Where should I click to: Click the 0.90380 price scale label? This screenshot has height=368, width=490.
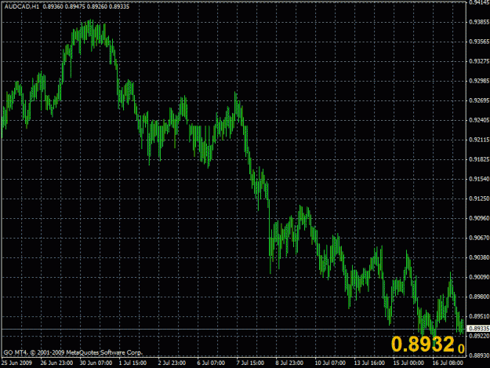point(479,257)
